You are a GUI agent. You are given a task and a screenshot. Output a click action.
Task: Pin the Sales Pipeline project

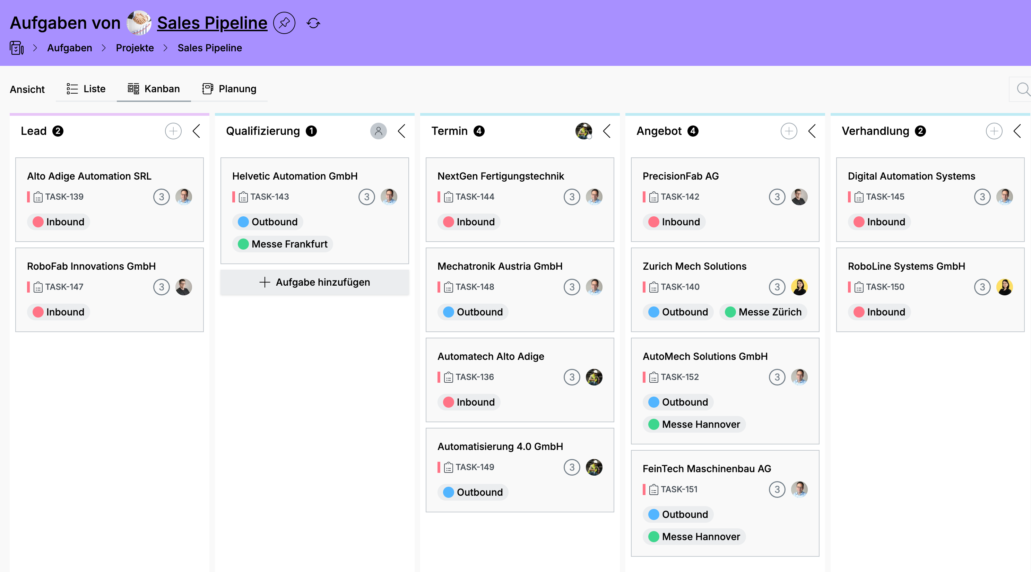[x=284, y=23]
